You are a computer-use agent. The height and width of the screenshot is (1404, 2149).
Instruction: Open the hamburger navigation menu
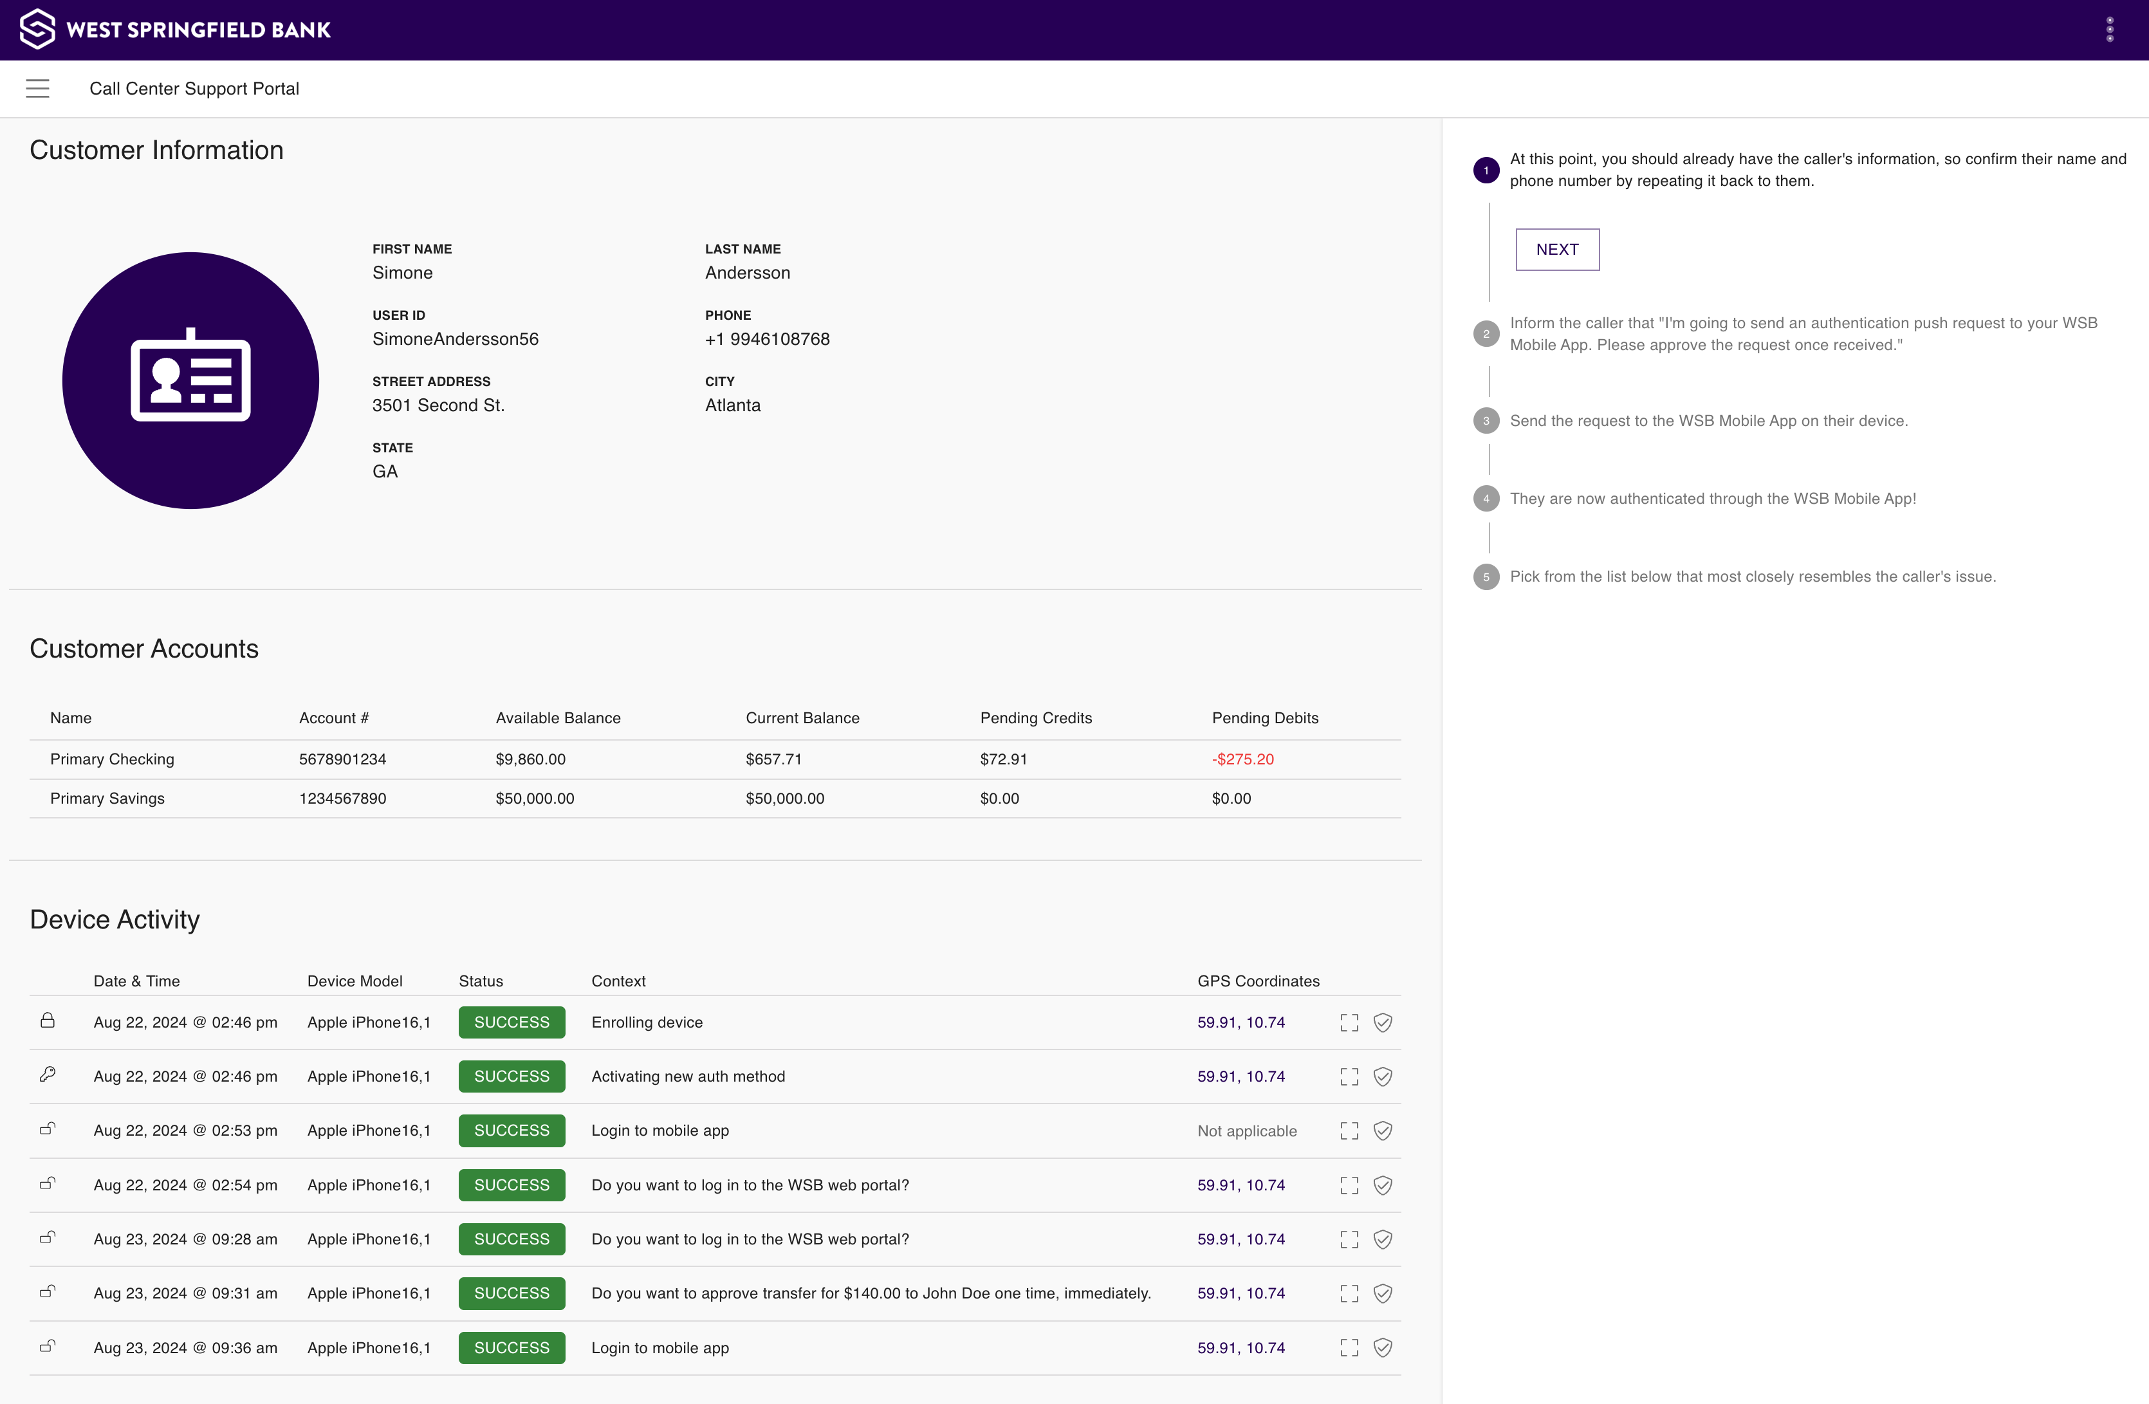(38, 89)
